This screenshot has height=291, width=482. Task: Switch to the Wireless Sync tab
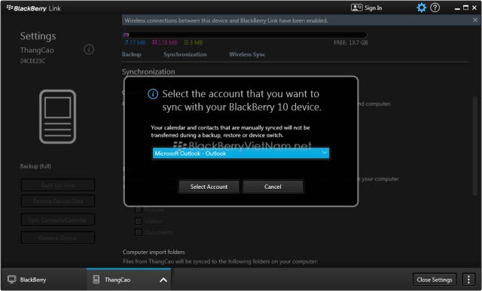pos(247,54)
